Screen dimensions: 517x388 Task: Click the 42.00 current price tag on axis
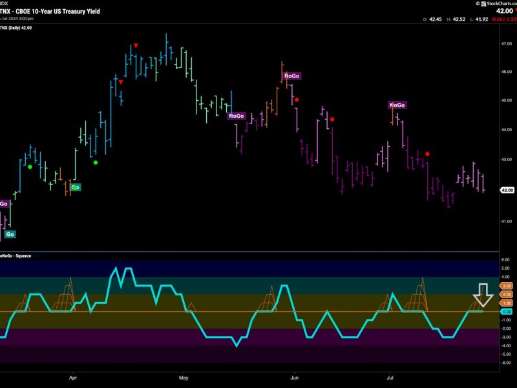[507, 190]
